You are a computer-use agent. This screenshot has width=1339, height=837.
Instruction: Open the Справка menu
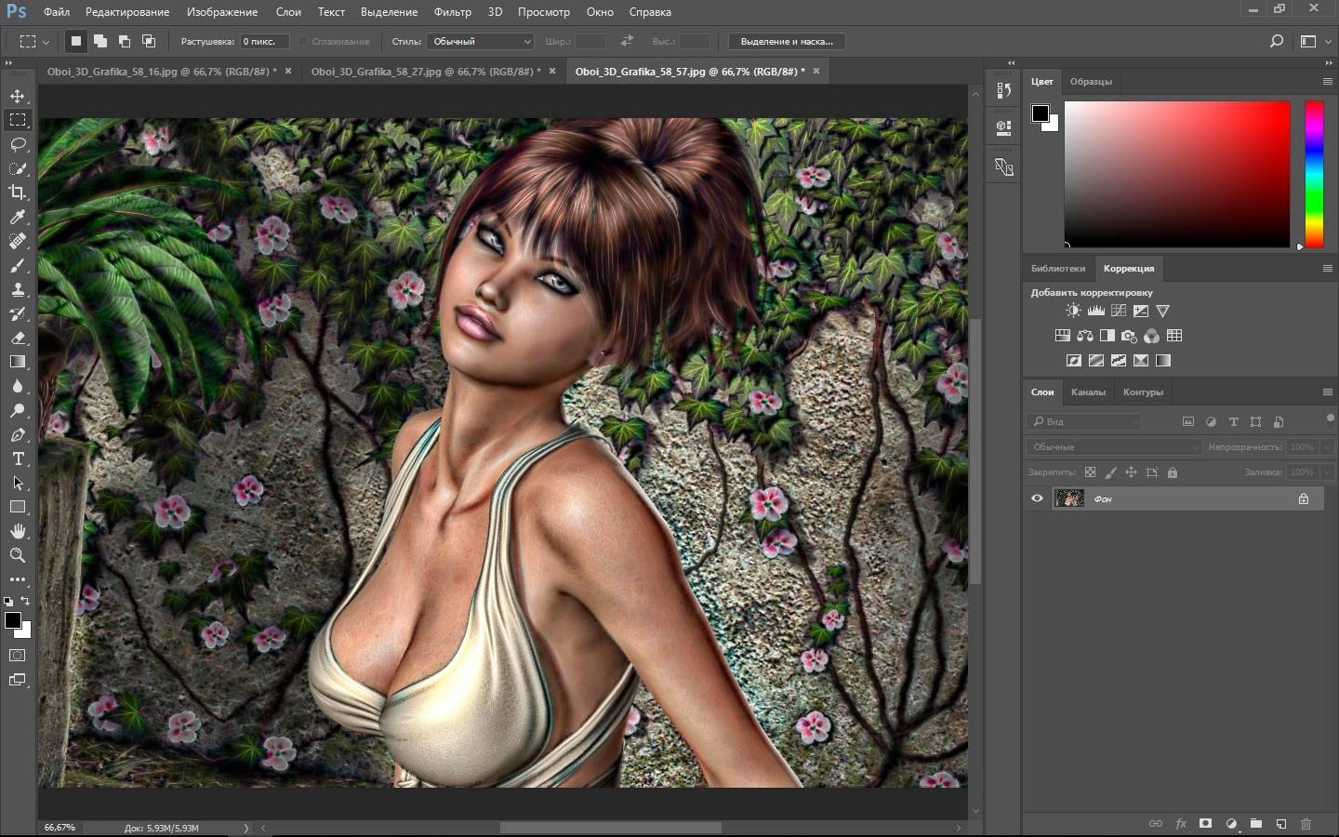tap(650, 12)
